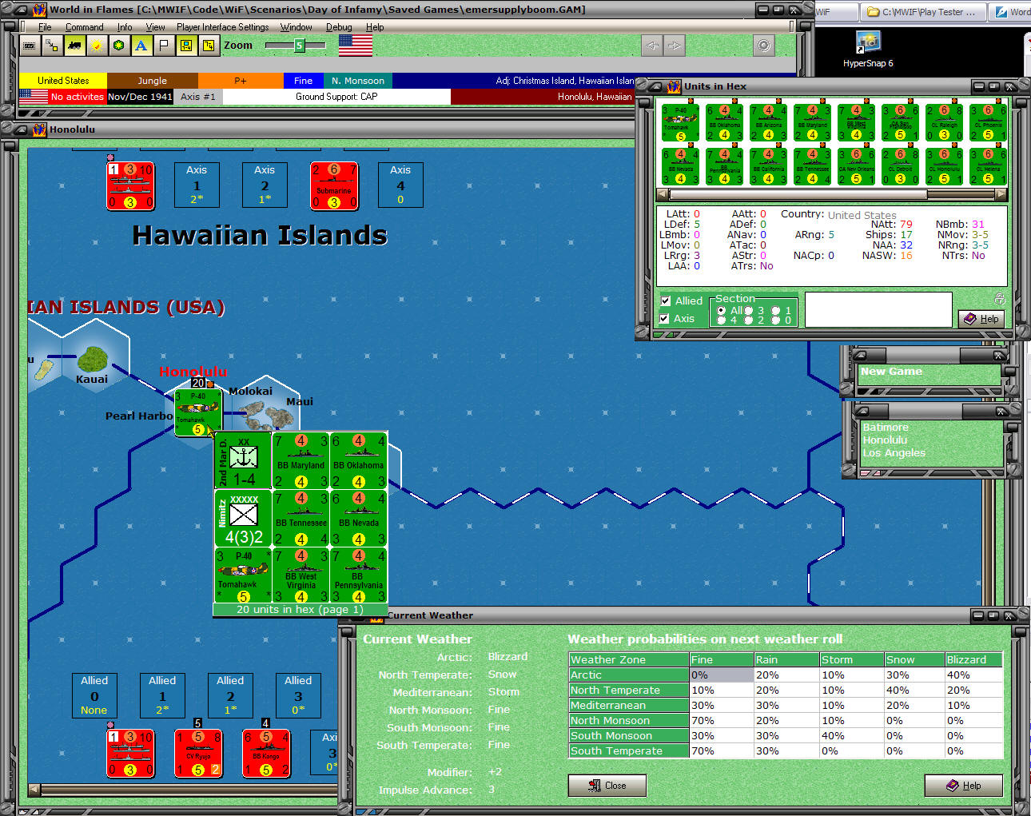Select the CL Honolulu ship counter
Image resolution: width=1031 pixels, height=816 pixels.
pyautogui.click(x=945, y=166)
